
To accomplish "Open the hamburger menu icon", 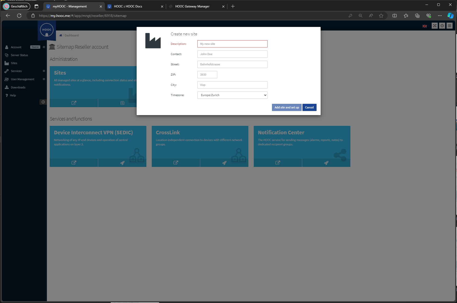I will 450,26.
